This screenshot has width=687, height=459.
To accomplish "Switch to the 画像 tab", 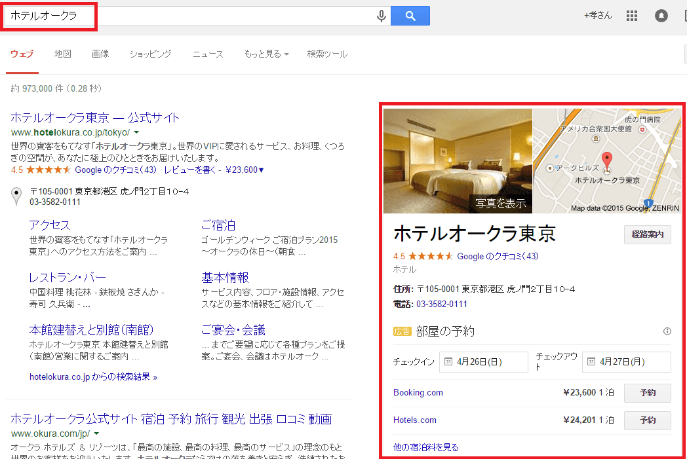I will point(100,54).
